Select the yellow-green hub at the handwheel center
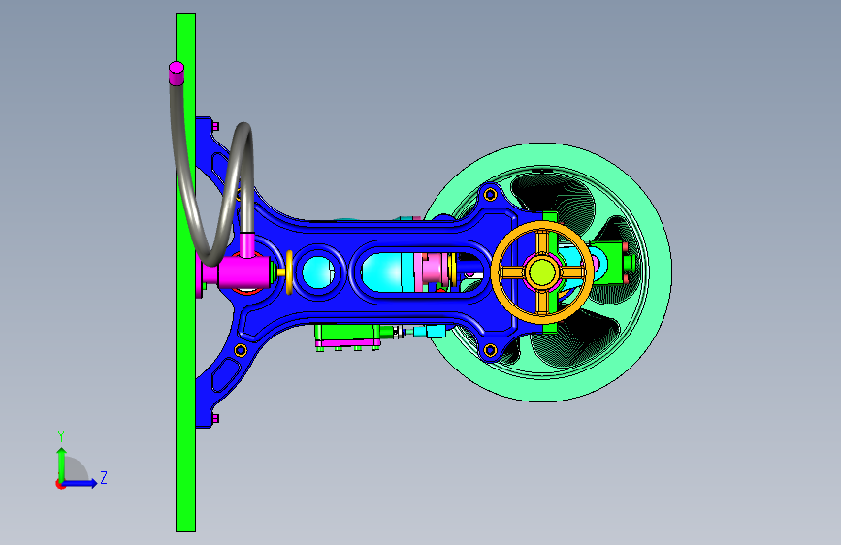This screenshot has width=841, height=545. [x=541, y=272]
